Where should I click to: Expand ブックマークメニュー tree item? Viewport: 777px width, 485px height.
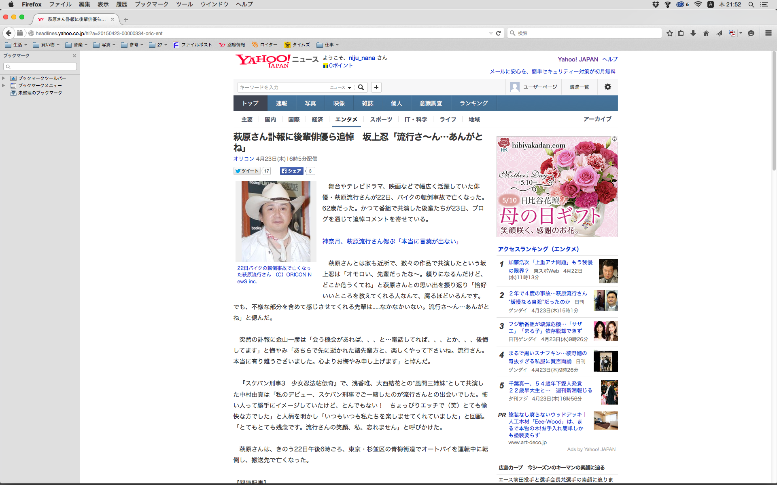tap(4, 86)
